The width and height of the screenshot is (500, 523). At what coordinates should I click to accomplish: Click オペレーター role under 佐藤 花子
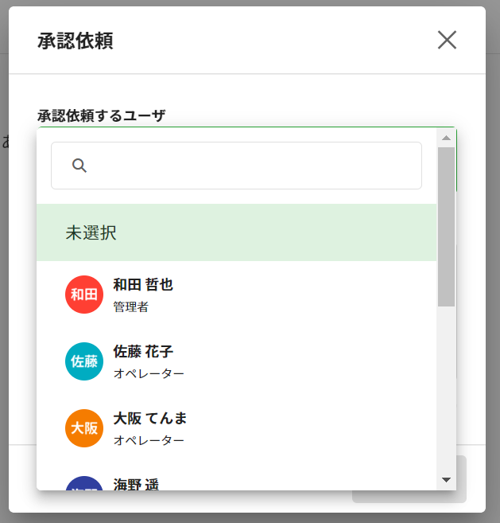click(x=149, y=373)
